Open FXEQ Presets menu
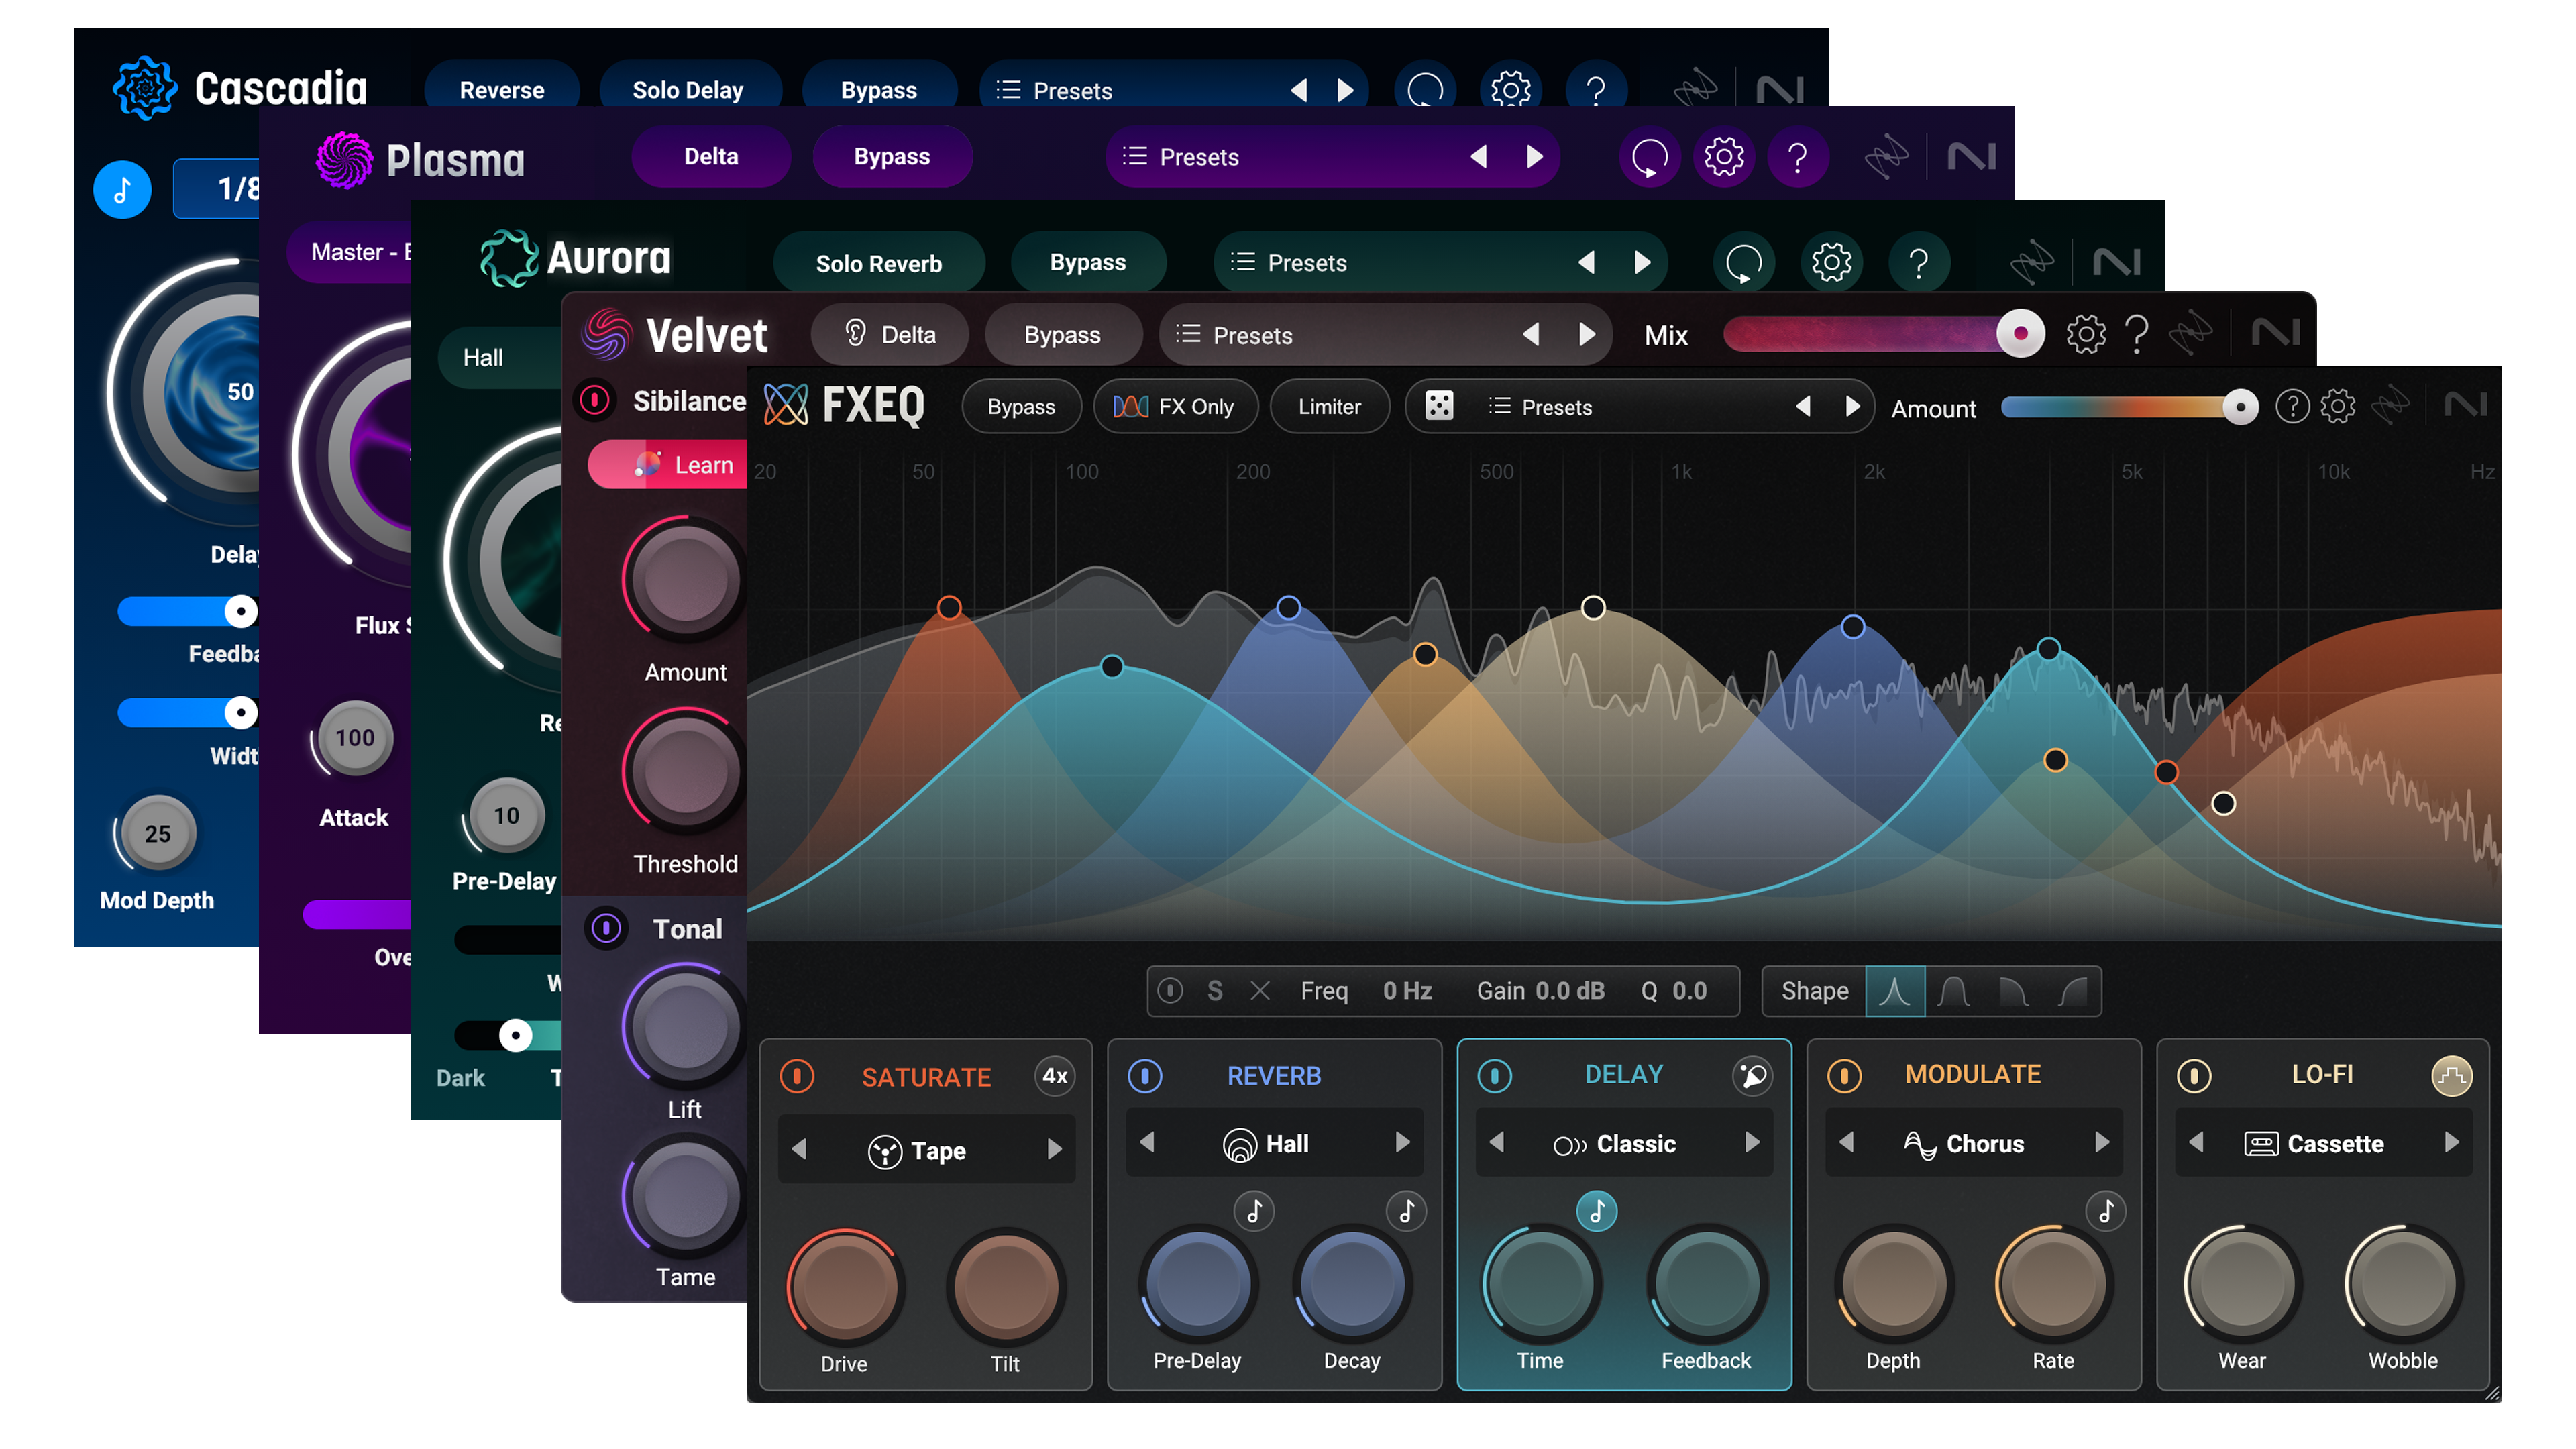 pos(1540,407)
